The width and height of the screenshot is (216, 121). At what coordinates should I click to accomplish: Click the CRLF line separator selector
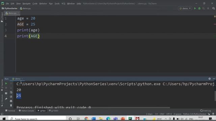click(162, 114)
